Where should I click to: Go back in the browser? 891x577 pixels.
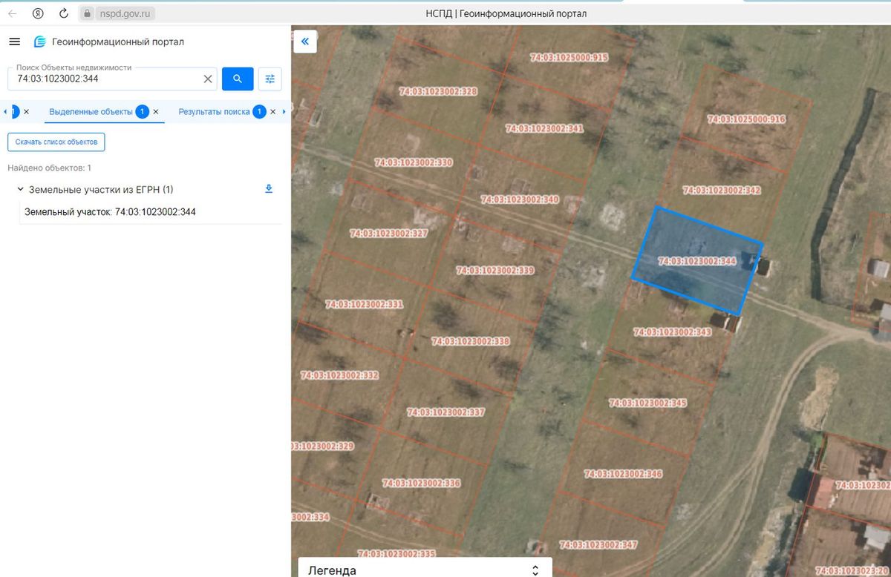coord(13,13)
